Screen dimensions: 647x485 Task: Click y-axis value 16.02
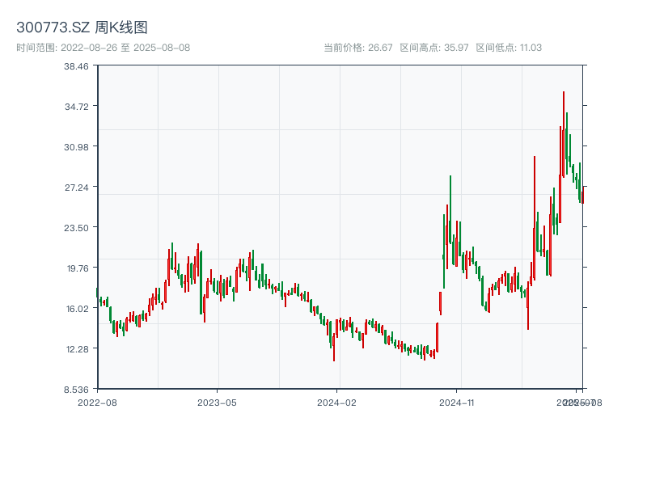click(78, 309)
